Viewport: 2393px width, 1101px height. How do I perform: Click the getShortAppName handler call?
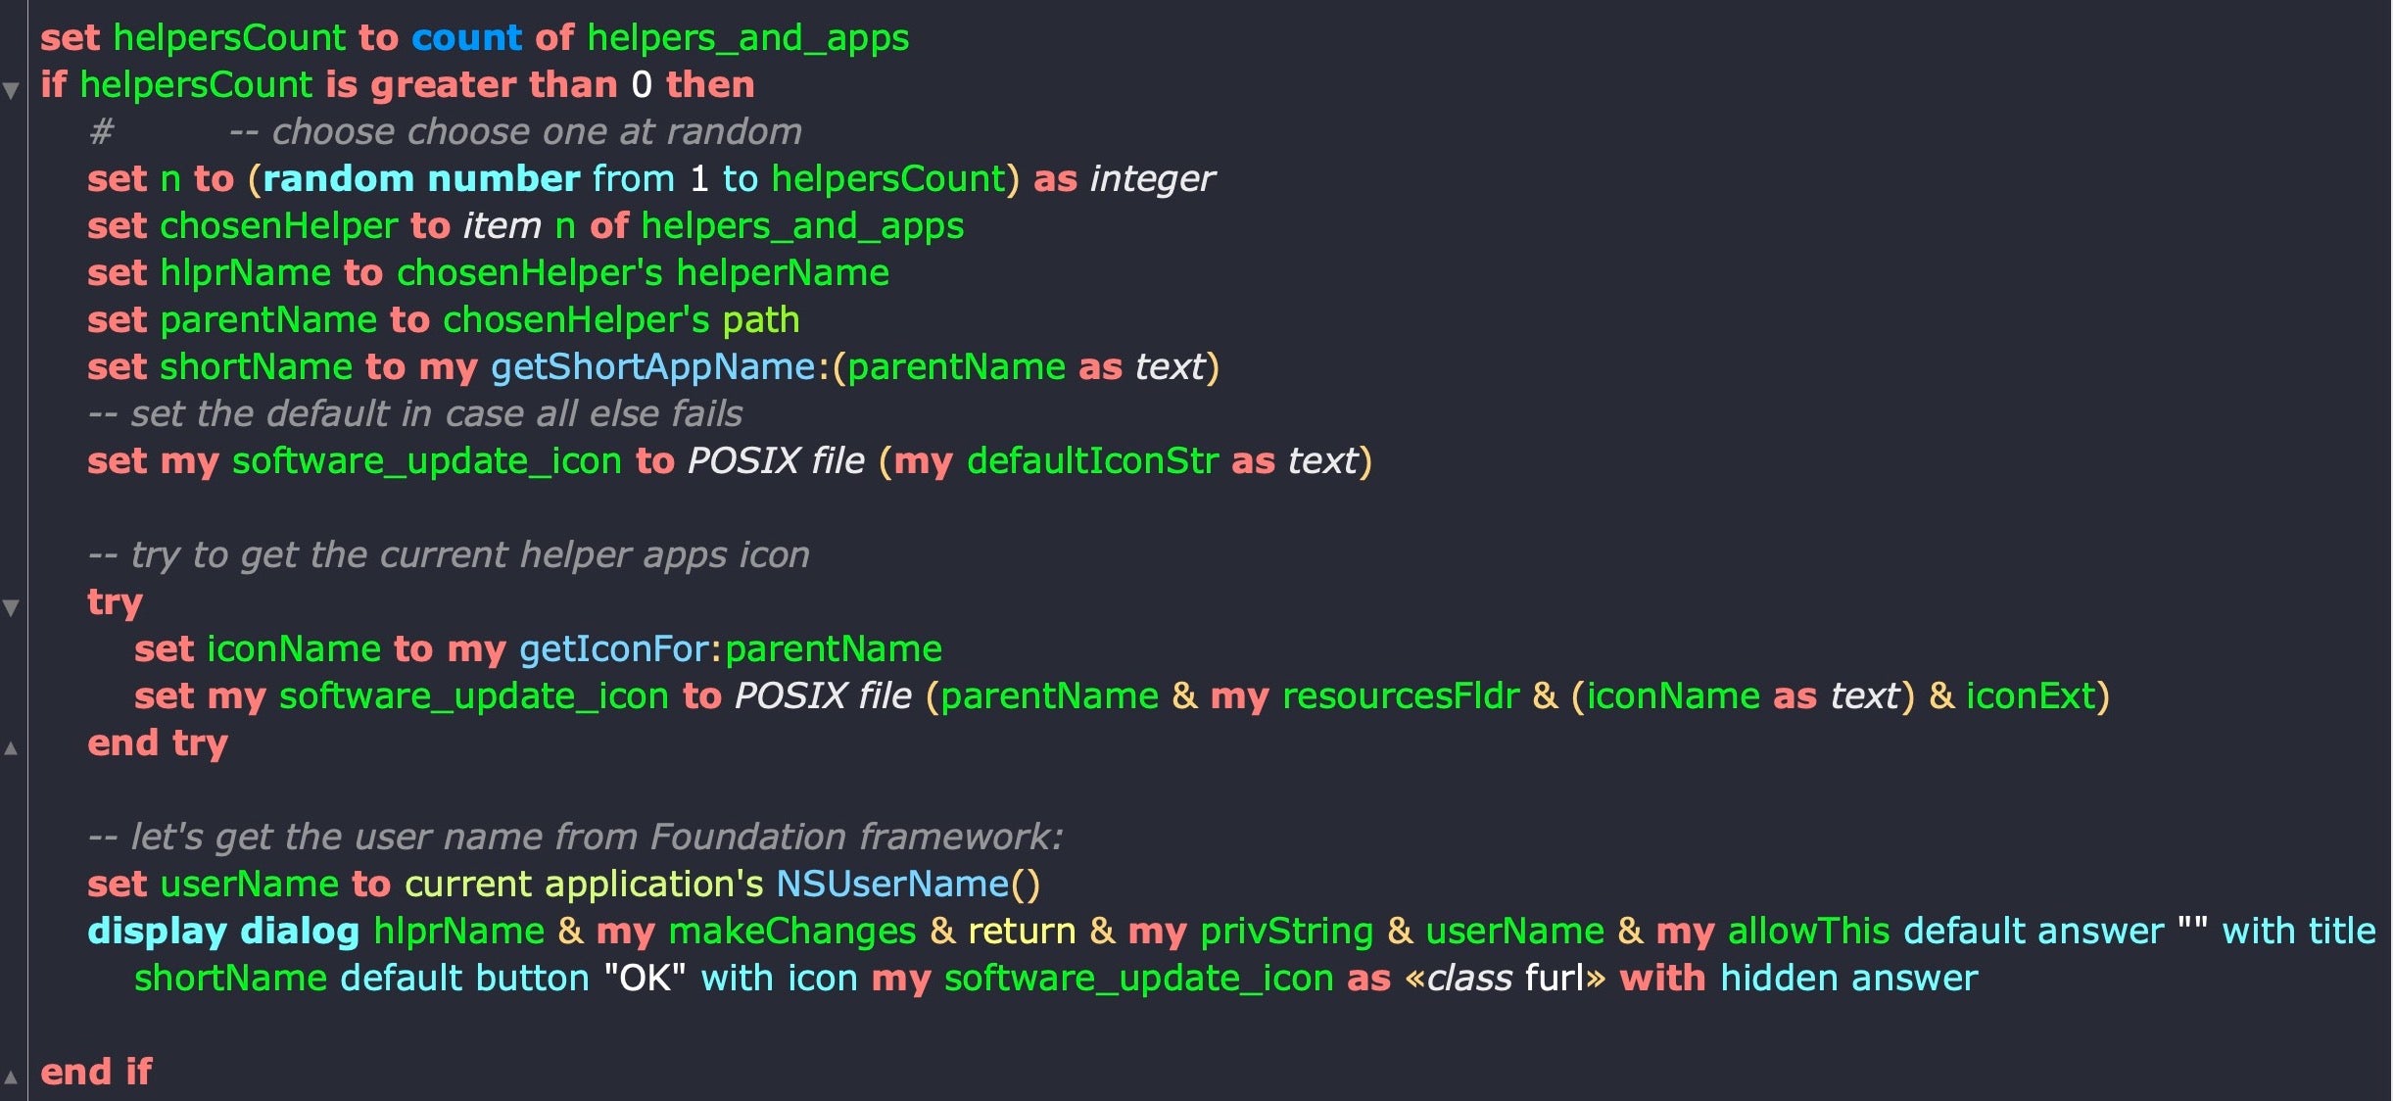[x=652, y=367]
